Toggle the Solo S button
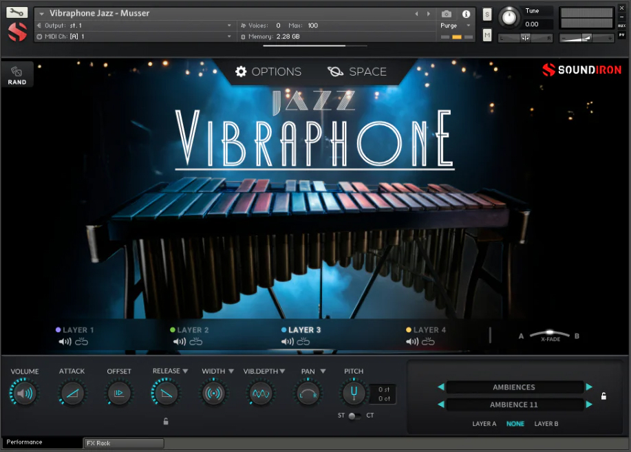 click(x=487, y=15)
